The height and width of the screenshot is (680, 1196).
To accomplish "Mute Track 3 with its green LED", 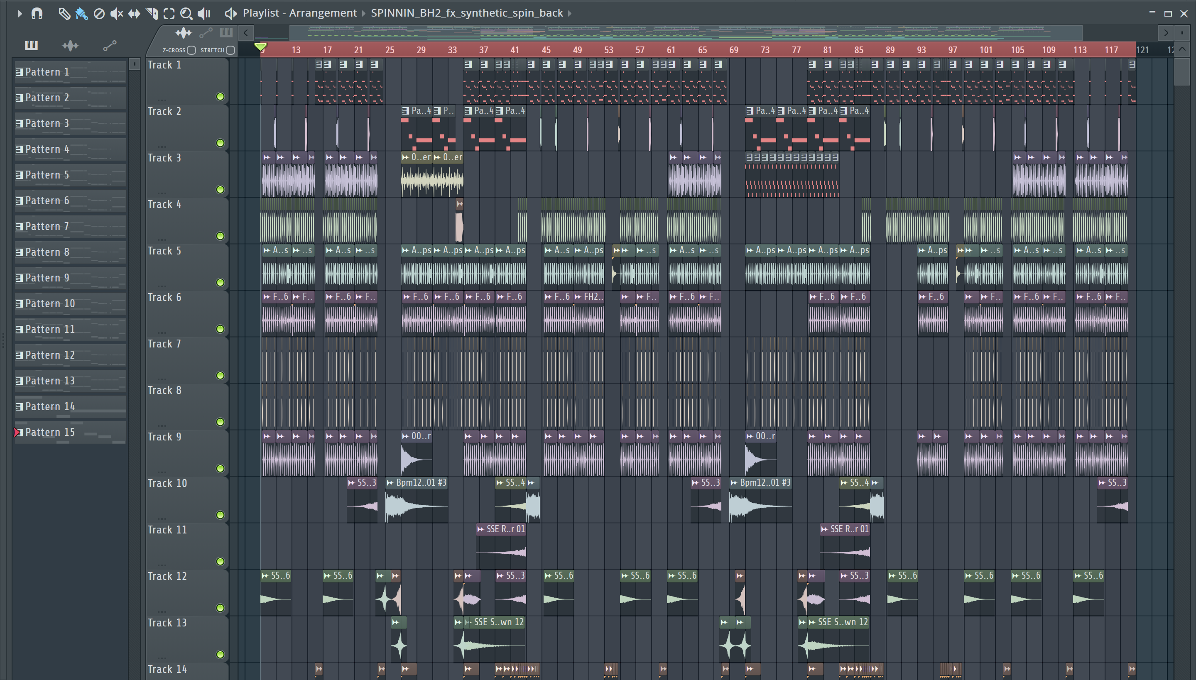I will (x=220, y=190).
